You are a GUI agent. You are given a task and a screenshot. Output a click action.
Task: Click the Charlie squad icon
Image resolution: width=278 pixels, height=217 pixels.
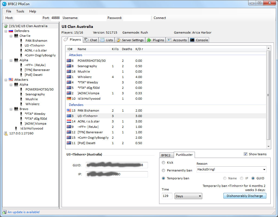click(16, 36)
